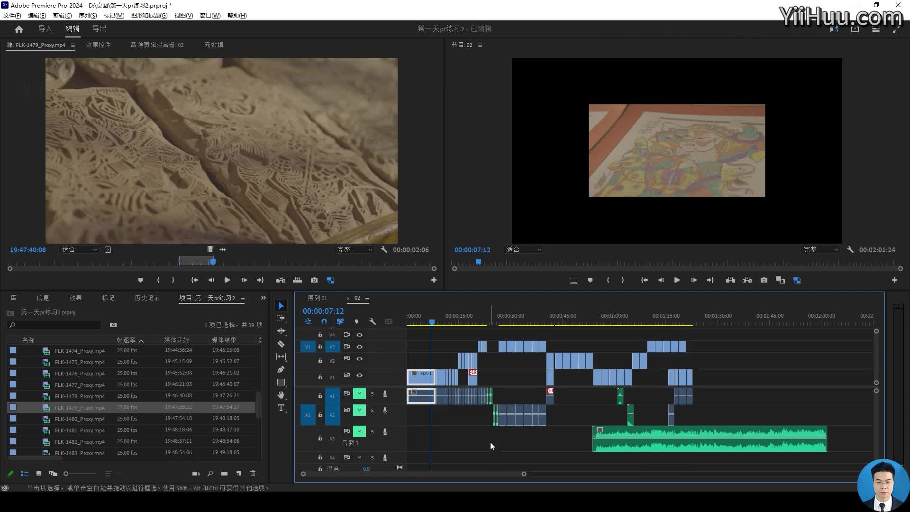The image size is (910, 512).
Task: Click the Home icon
Action: pyautogui.click(x=19, y=29)
